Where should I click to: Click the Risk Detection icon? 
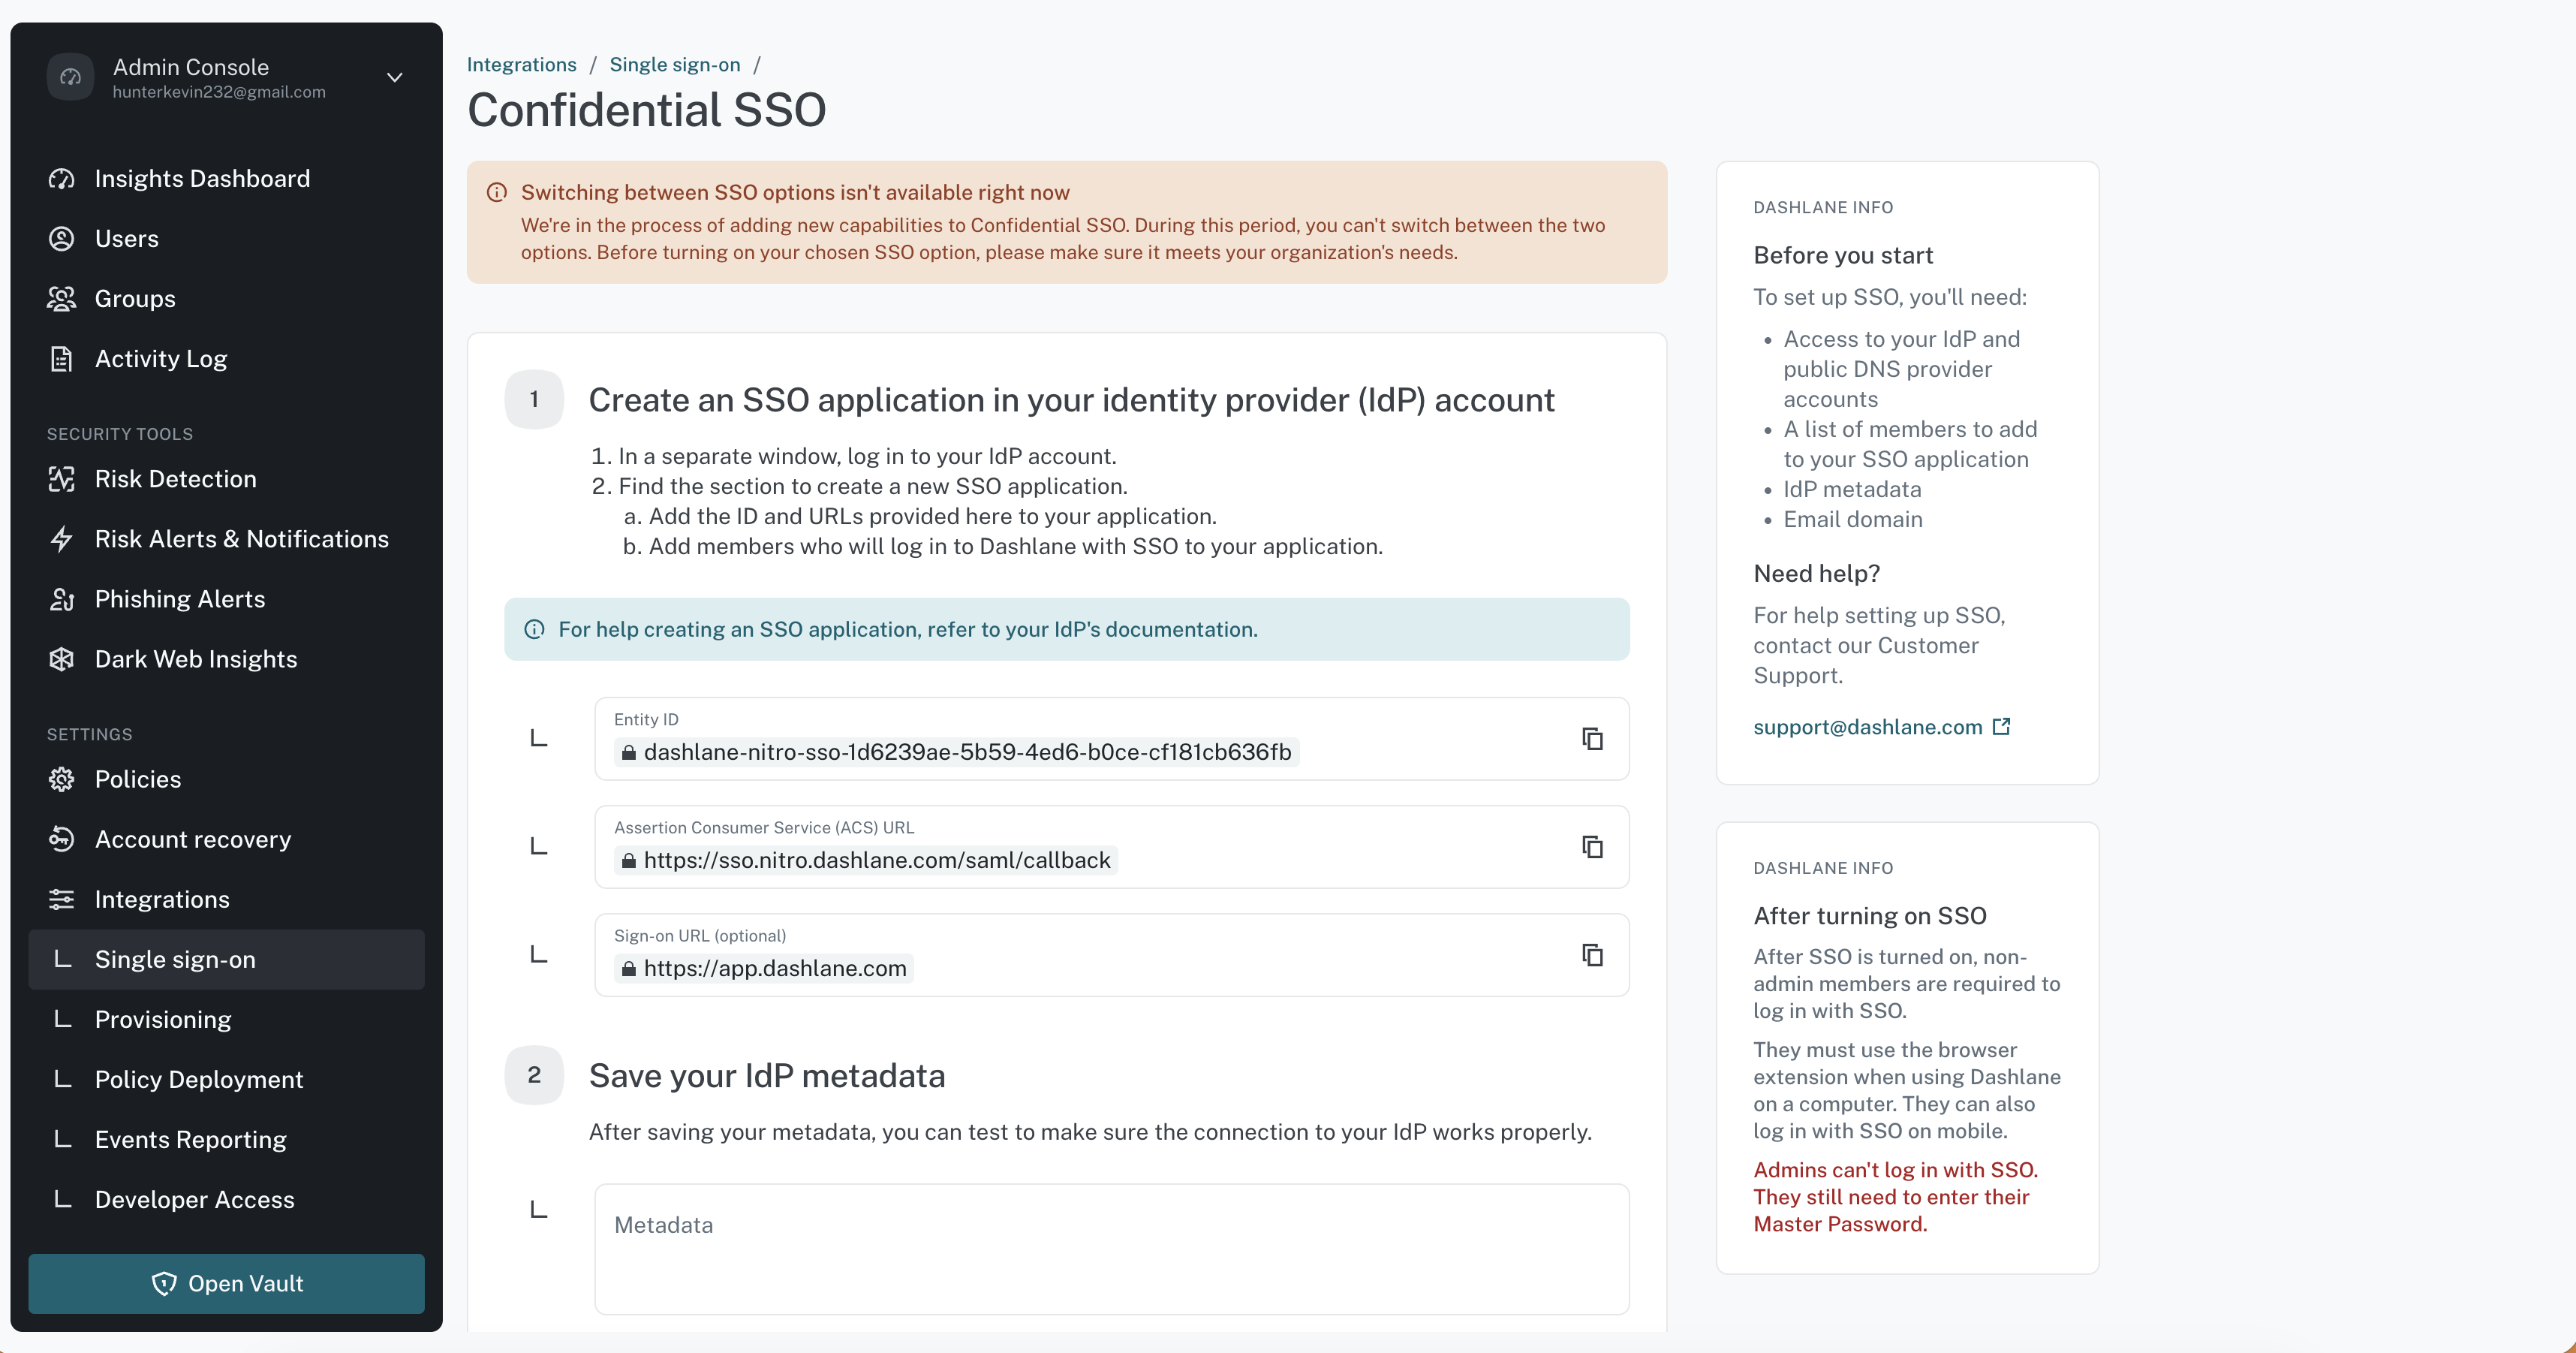click(62, 478)
